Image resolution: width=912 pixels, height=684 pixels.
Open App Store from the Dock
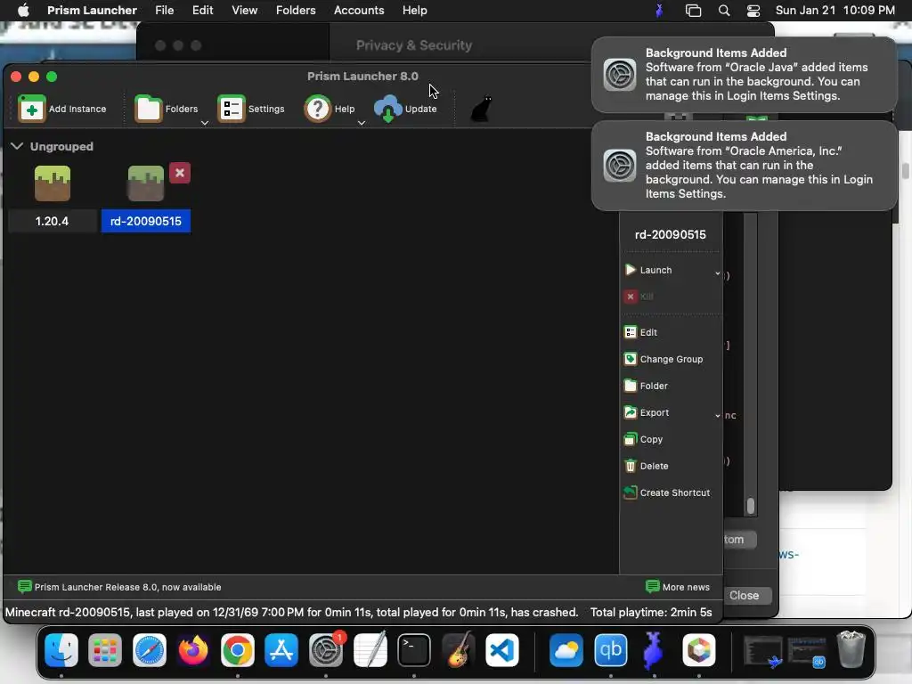point(281,649)
